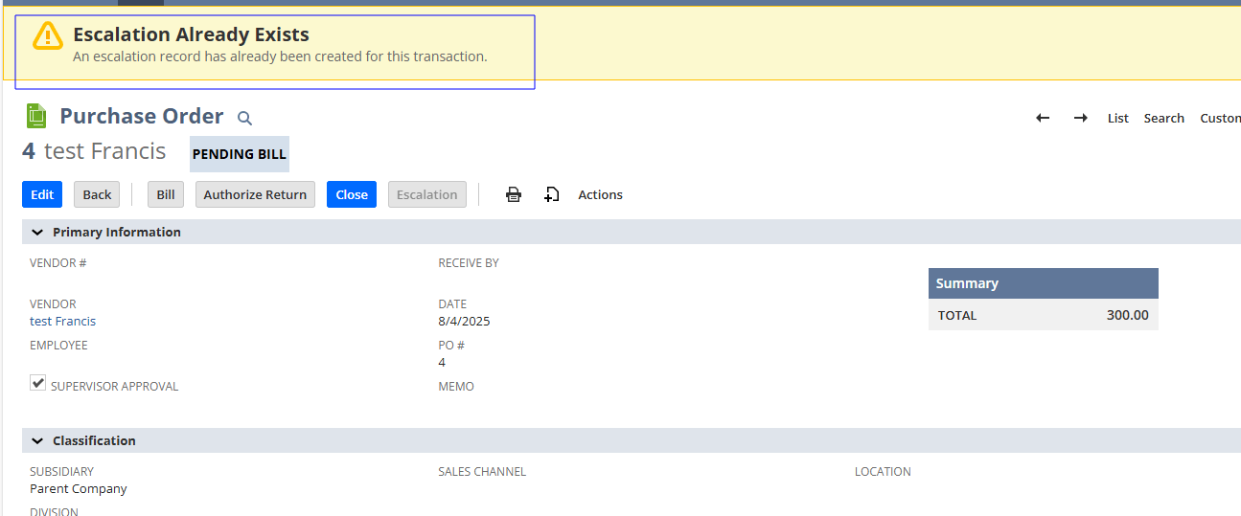
Task: Click the PENDING BILL status badge
Action: point(239,154)
